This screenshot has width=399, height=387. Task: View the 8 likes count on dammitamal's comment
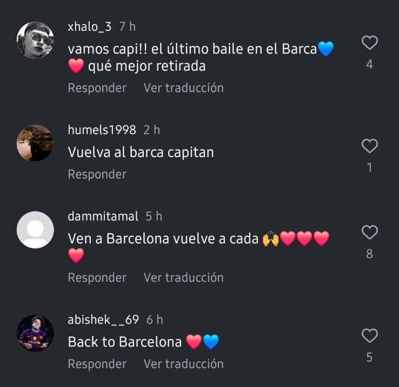coord(369,254)
